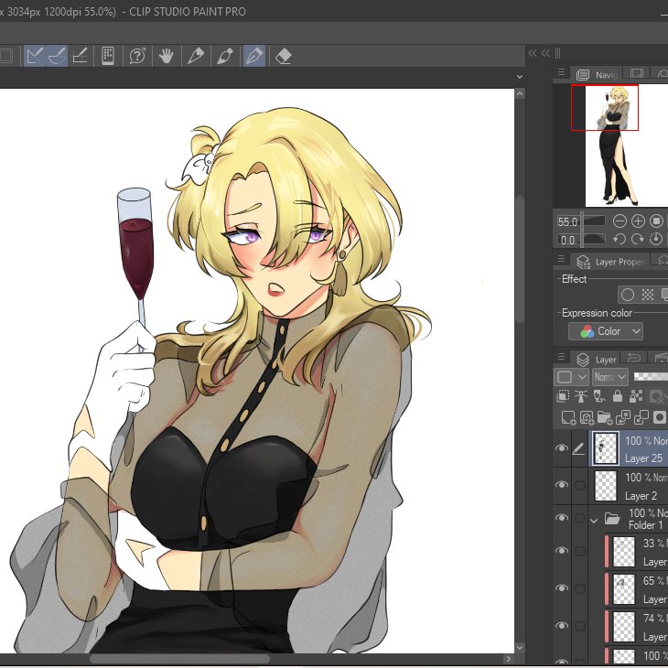Click New Vector Layer icon
Viewport: 668px width, 668px height.
[x=587, y=417]
